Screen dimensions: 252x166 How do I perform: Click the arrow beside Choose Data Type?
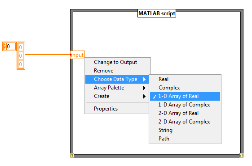(x=144, y=79)
